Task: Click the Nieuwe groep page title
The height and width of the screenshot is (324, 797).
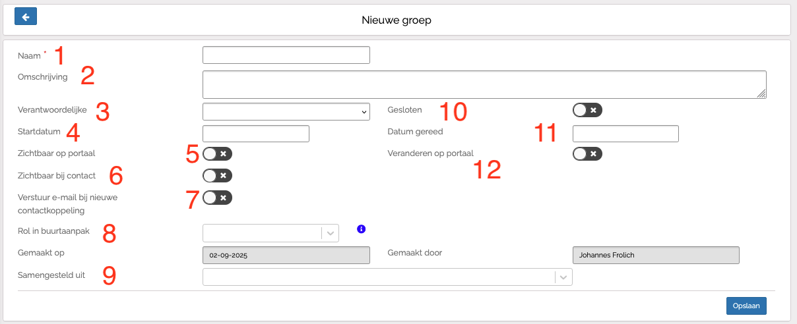Action: coord(396,20)
